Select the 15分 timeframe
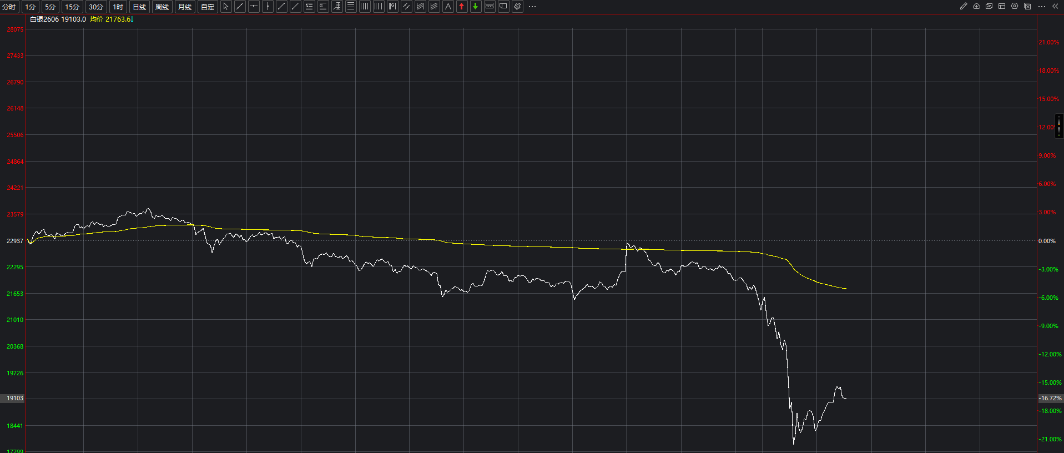Screen dimensions: 1064x453 coord(72,7)
